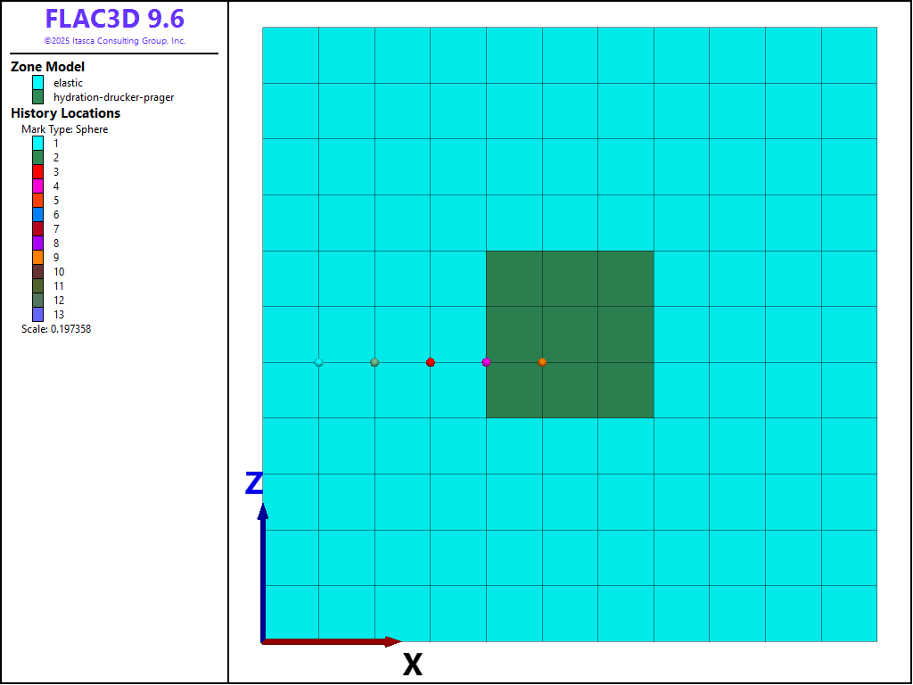Click the FLAC3D 9.6 title

114,20
